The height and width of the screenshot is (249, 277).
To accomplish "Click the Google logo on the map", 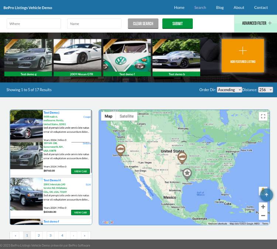I will coord(107,222).
